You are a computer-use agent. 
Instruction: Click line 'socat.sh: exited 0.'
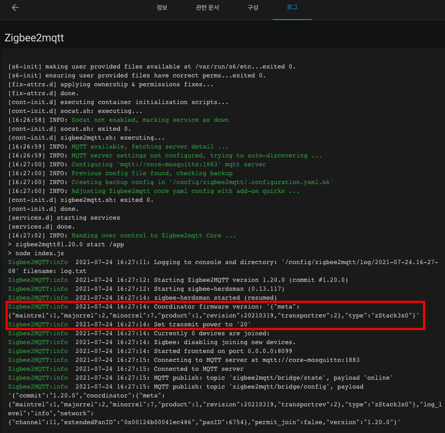[69, 129]
